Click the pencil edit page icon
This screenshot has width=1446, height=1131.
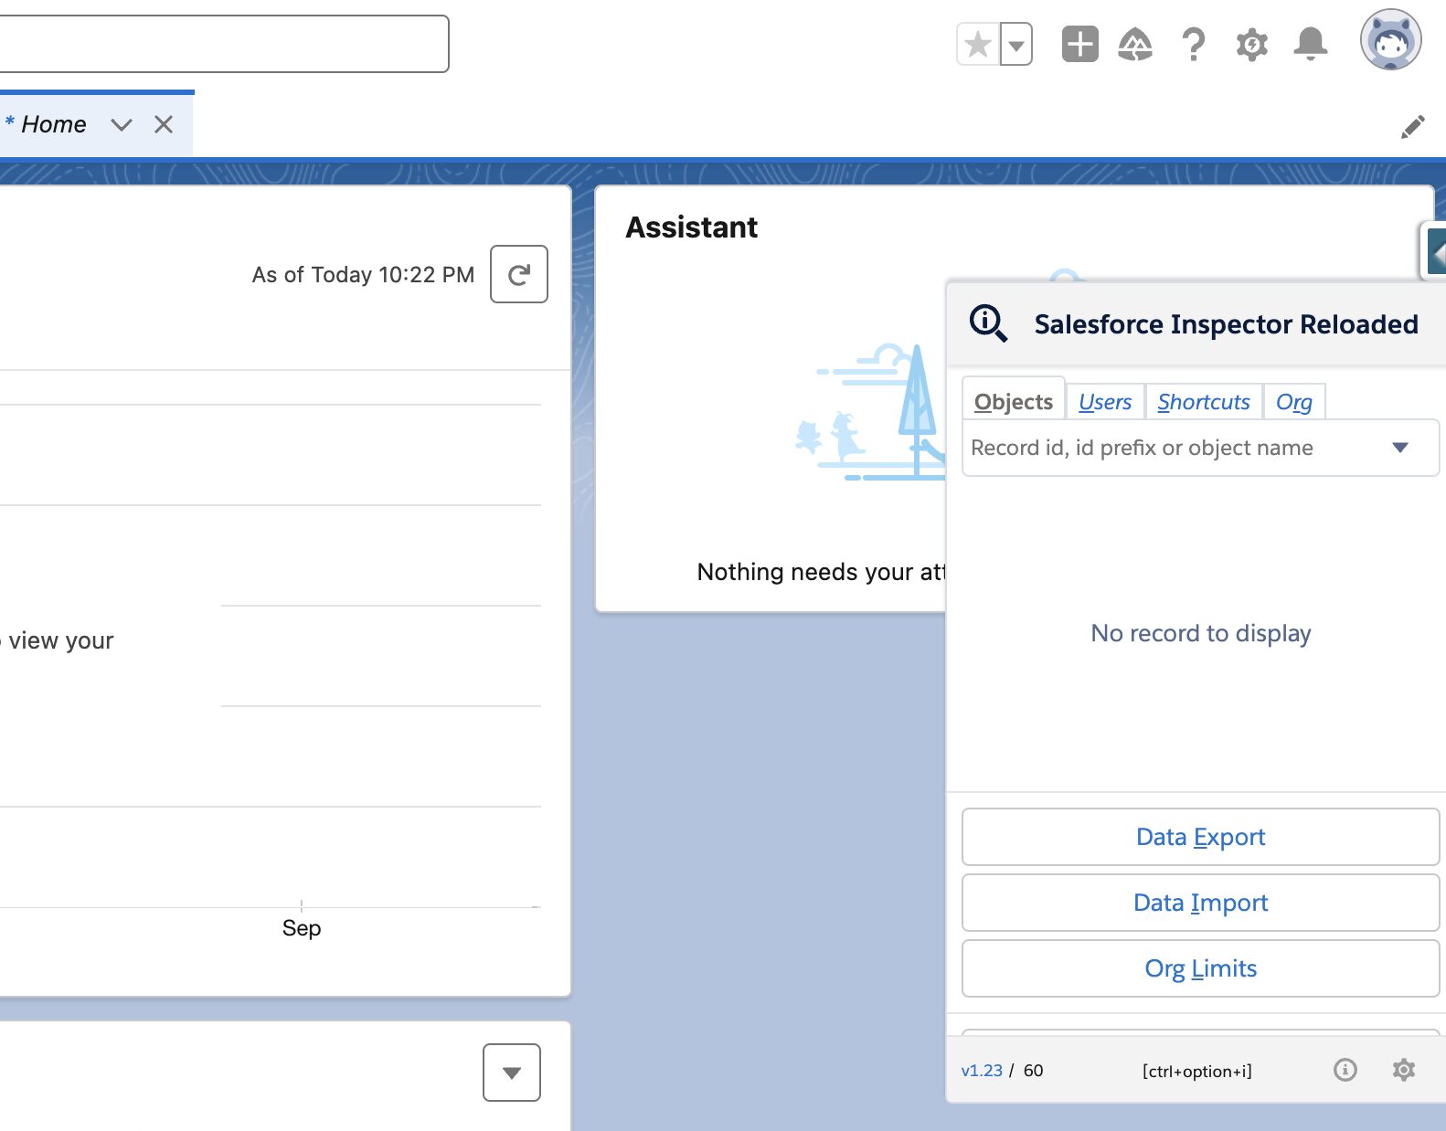[1412, 127]
